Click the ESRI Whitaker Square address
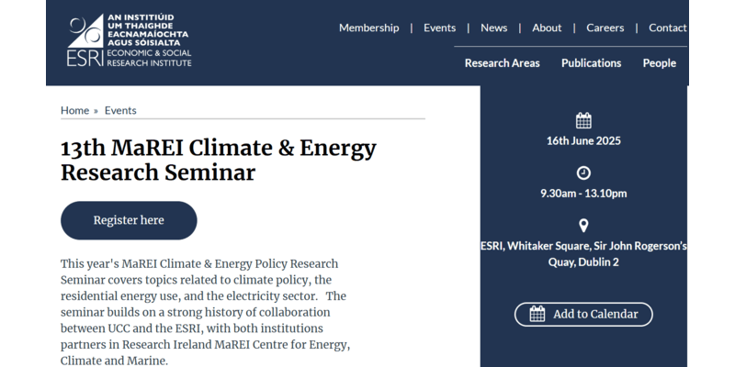Viewport: 735px width, 367px height. click(583, 253)
